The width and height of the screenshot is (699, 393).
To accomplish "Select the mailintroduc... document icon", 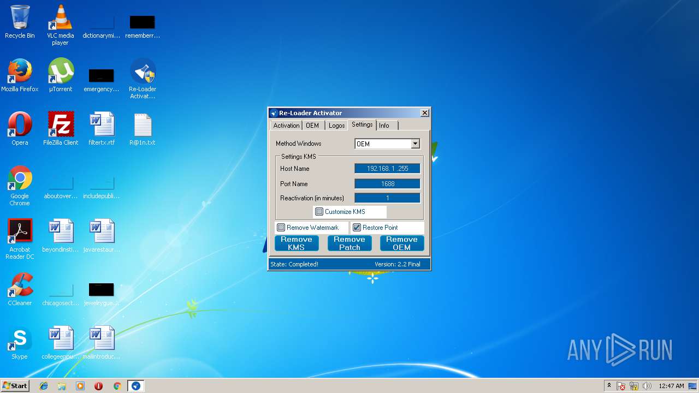I will [101, 343].
